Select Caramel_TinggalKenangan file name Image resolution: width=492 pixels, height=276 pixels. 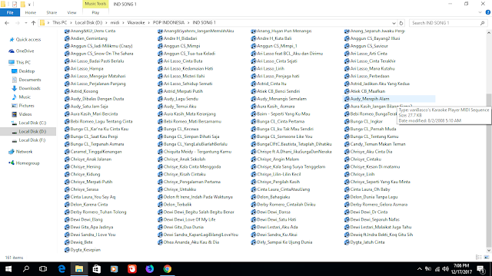point(95,152)
